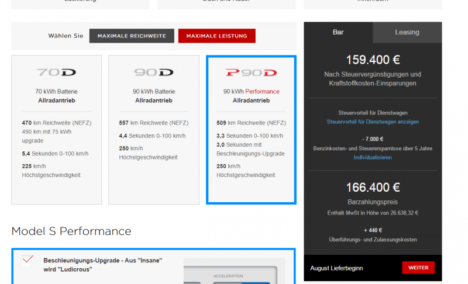
Task: Click the Beschleunigungs-Upgrade "Ludicrous" option title
Action: [x=103, y=265]
